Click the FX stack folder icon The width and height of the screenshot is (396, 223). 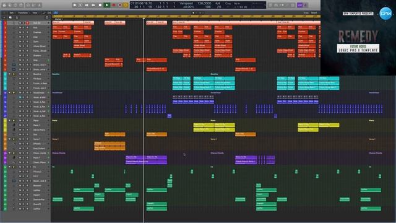click(x=14, y=167)
